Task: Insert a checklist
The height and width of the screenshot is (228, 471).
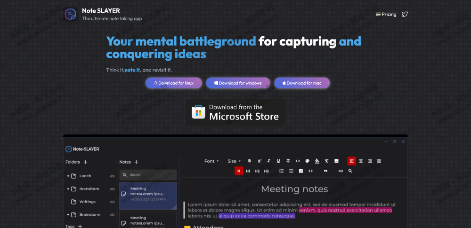Action: point(301,171)
